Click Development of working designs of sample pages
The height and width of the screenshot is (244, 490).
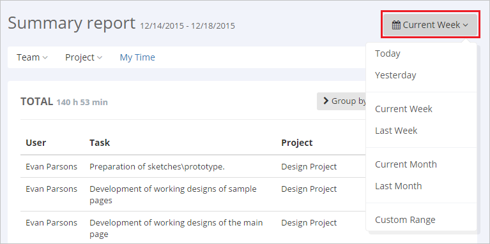tap(173, 194)
